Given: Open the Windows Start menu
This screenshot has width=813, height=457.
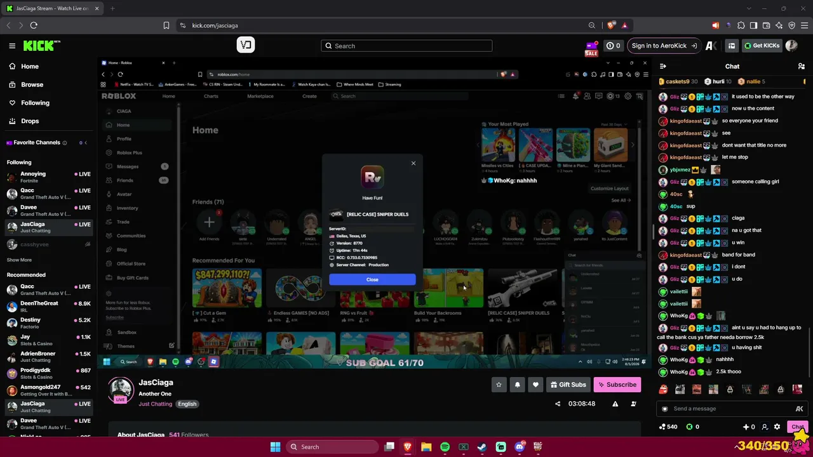Looking at the screenshot, I should (x=275, y=447).
